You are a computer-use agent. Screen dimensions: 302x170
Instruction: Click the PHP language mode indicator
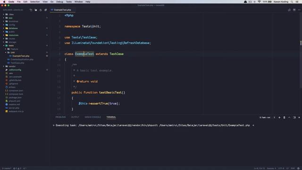pos(293,169)
